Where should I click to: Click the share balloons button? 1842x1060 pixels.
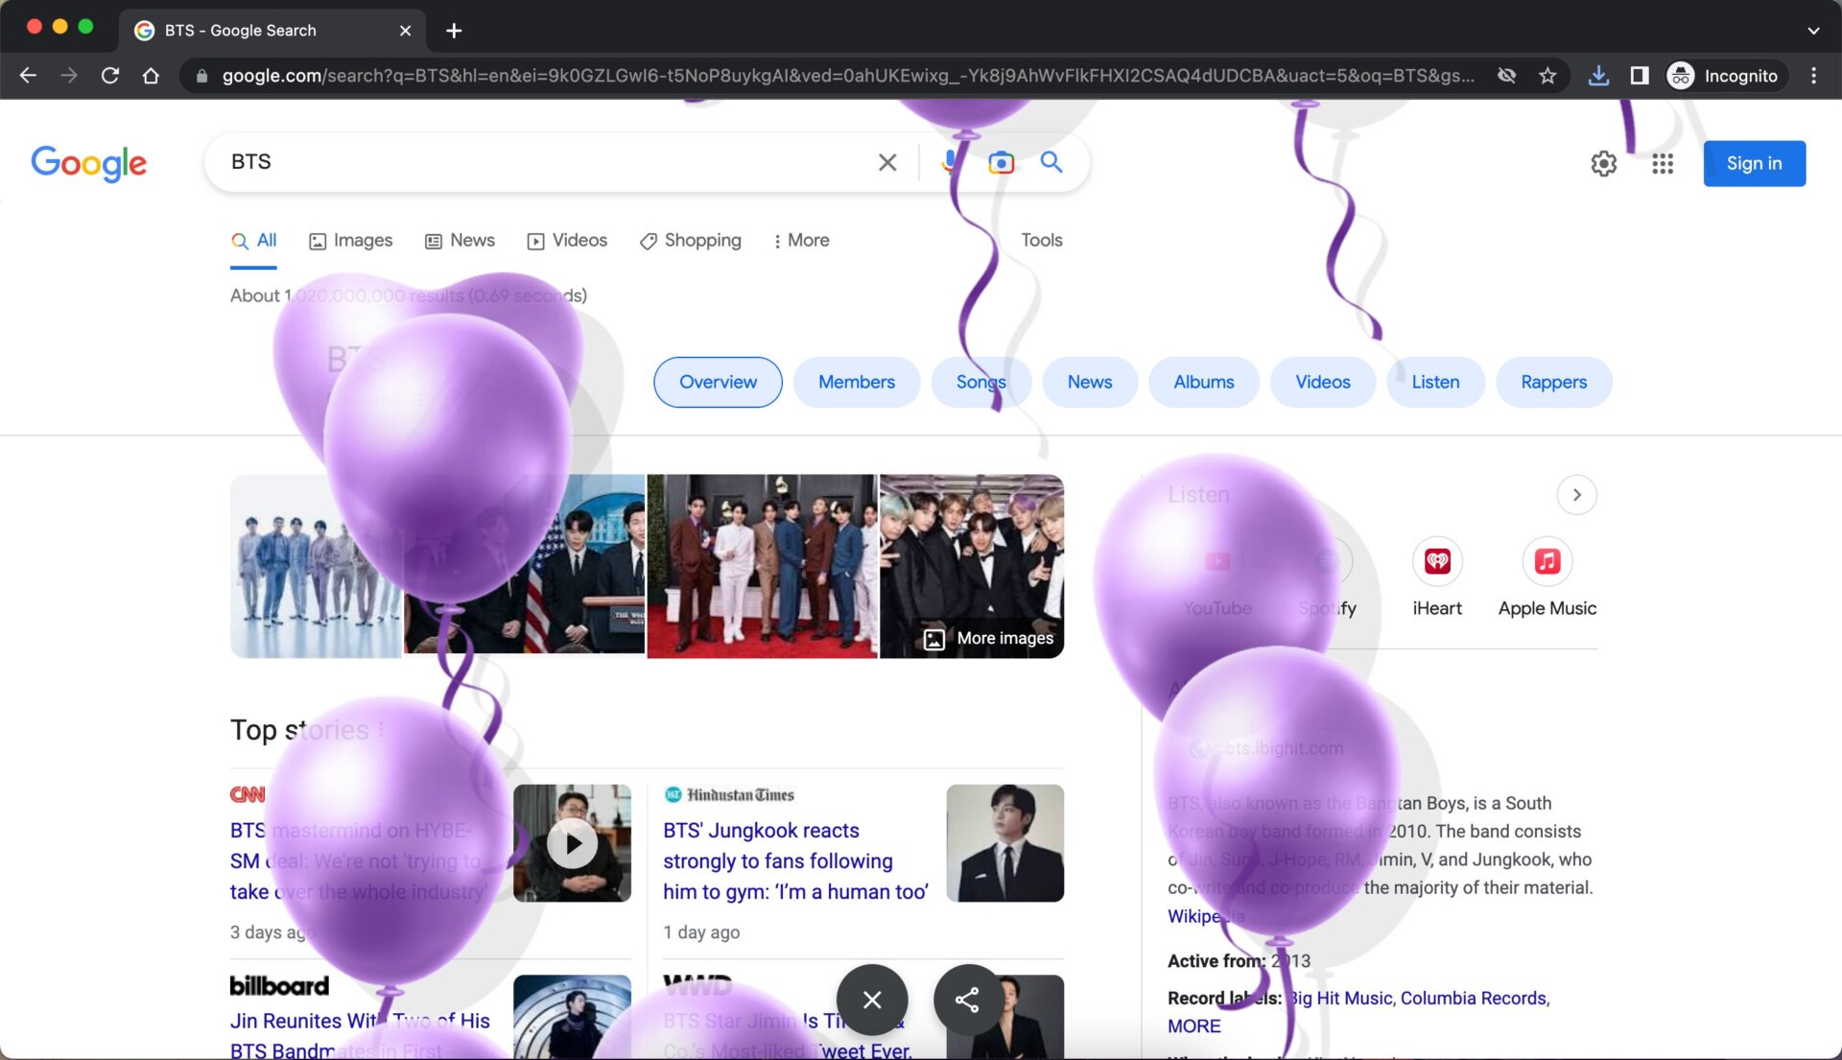click(x=967, y=1000)
